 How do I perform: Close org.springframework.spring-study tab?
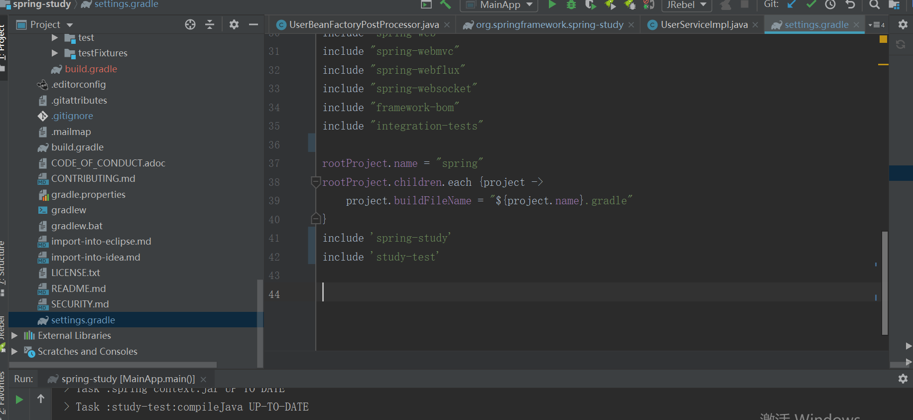[x=631, y=25]
